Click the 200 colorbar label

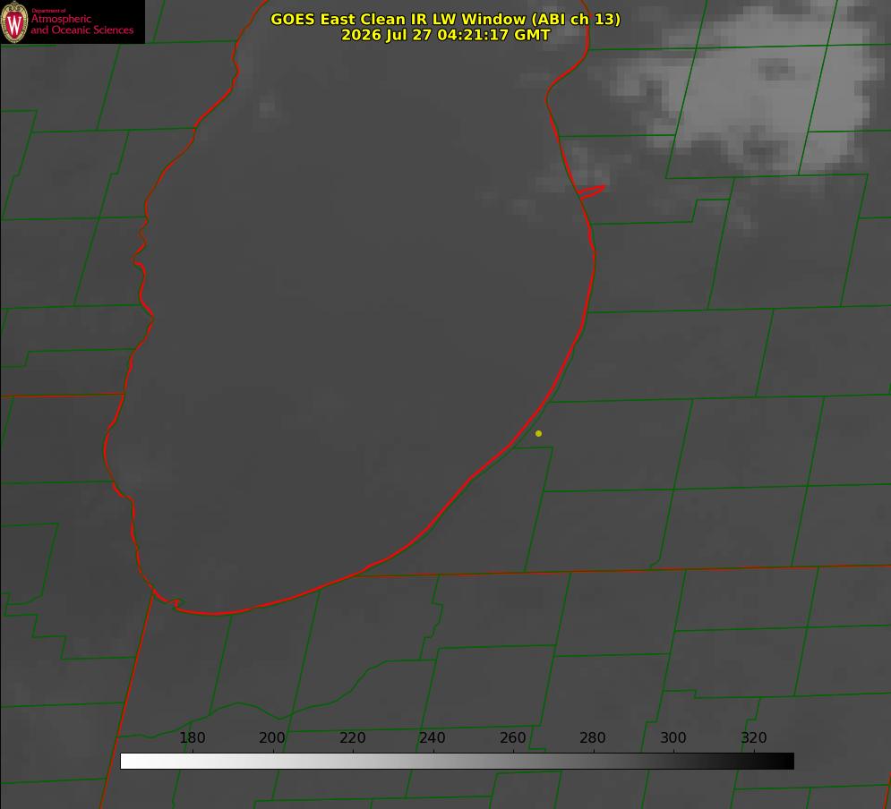tap(272, 737)
